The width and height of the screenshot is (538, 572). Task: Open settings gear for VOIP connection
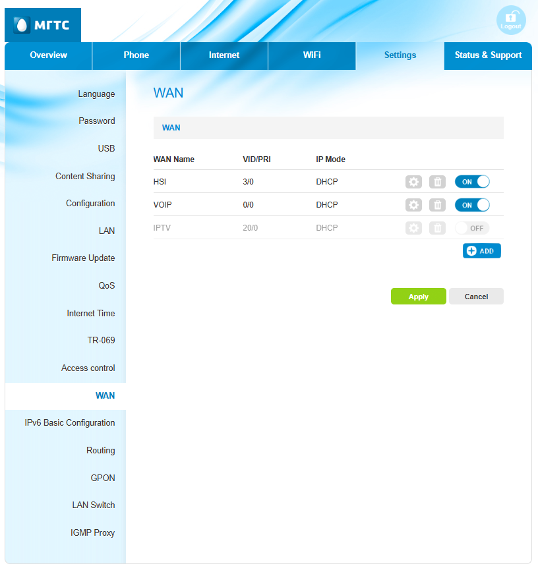(413, 205)
